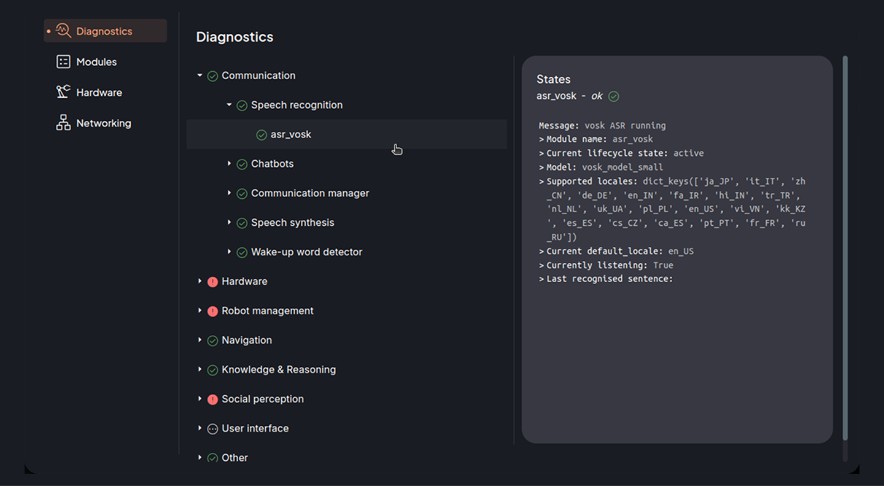Collapse the Speech recognition branch
Screen dimensions: 884x486
(229, 105)
